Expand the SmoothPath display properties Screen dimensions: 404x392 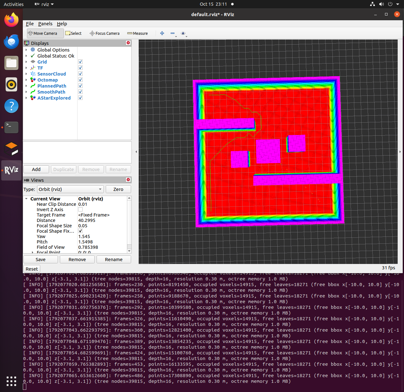click(x=26, y=92)
